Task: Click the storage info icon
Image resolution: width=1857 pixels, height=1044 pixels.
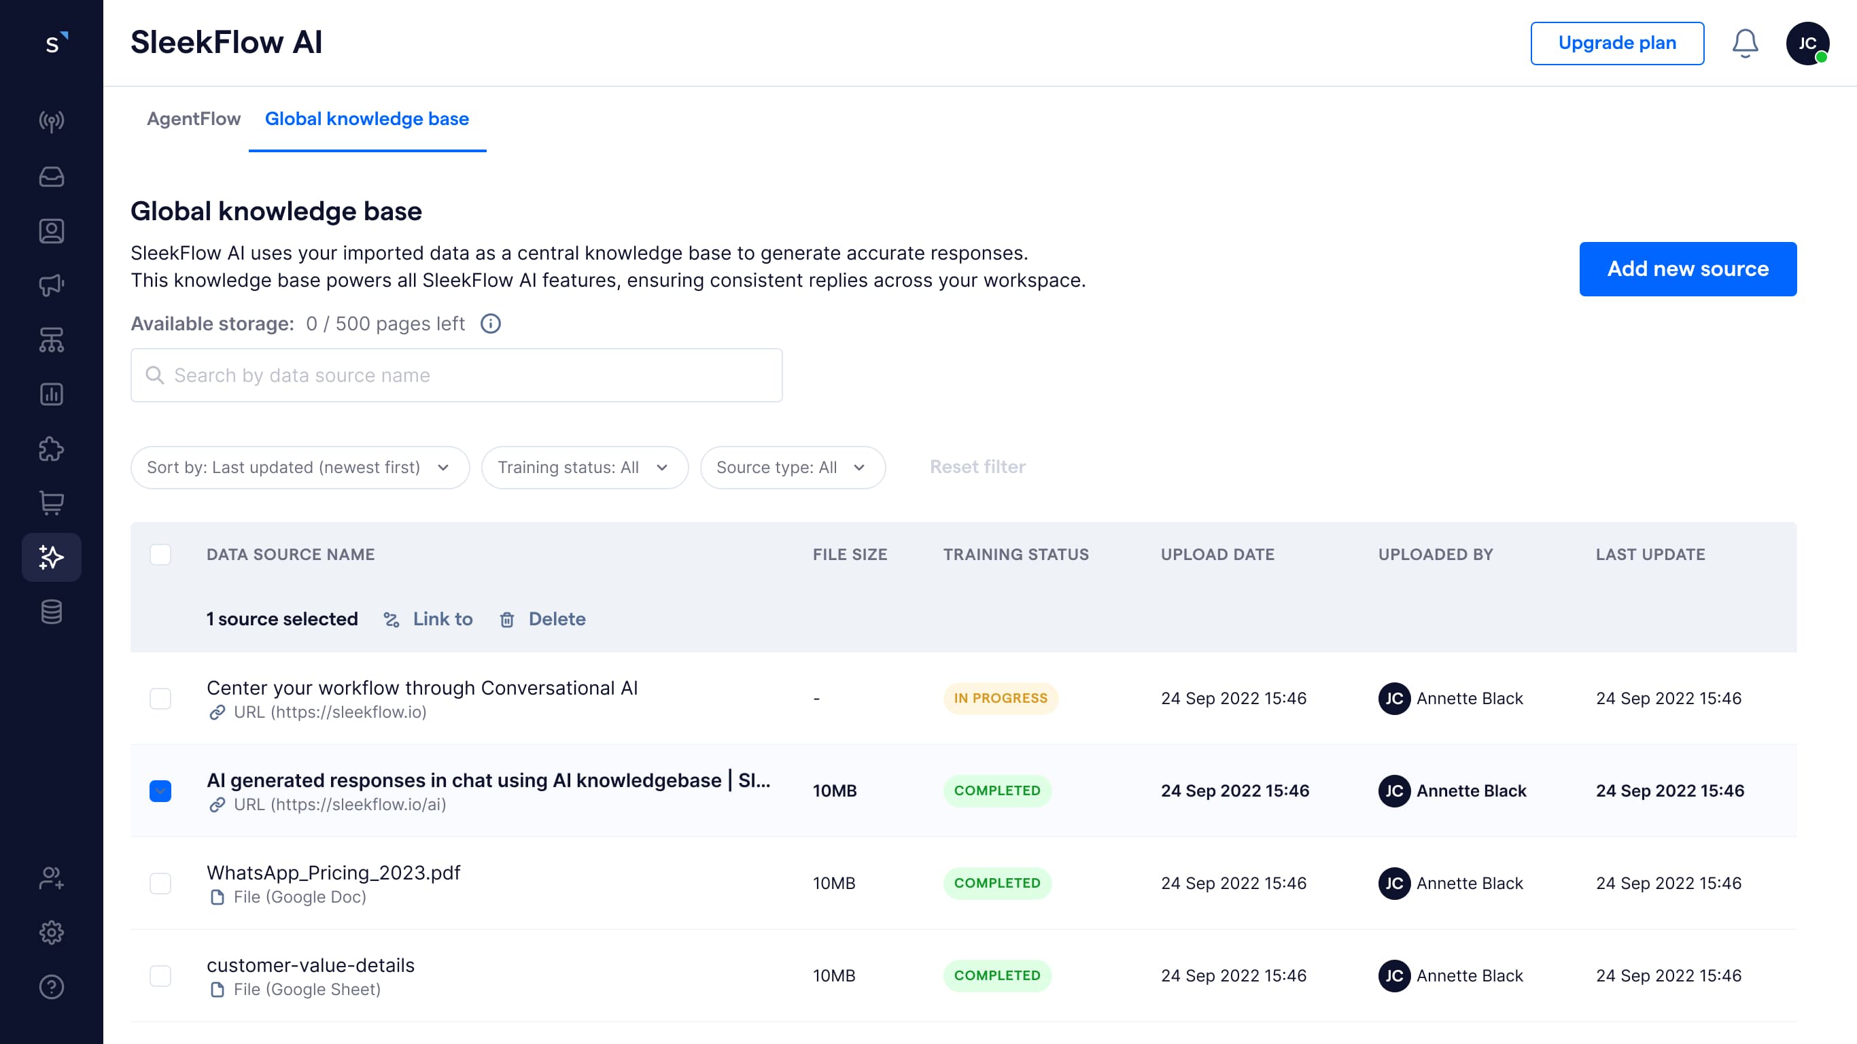Action: click(x=490, y=324)
